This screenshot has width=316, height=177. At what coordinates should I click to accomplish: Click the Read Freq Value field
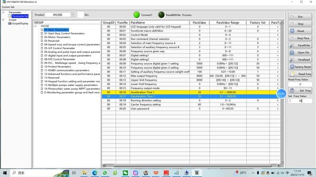300,84
